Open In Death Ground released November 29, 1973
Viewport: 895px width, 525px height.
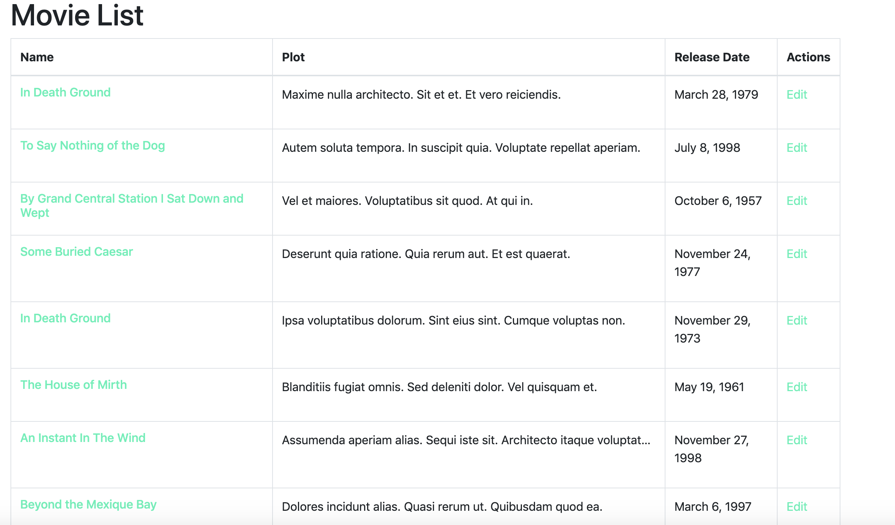(65, 318)
